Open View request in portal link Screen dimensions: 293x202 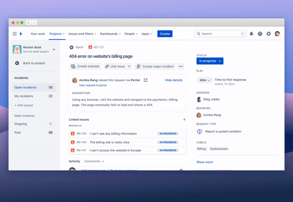click(93, 85)
